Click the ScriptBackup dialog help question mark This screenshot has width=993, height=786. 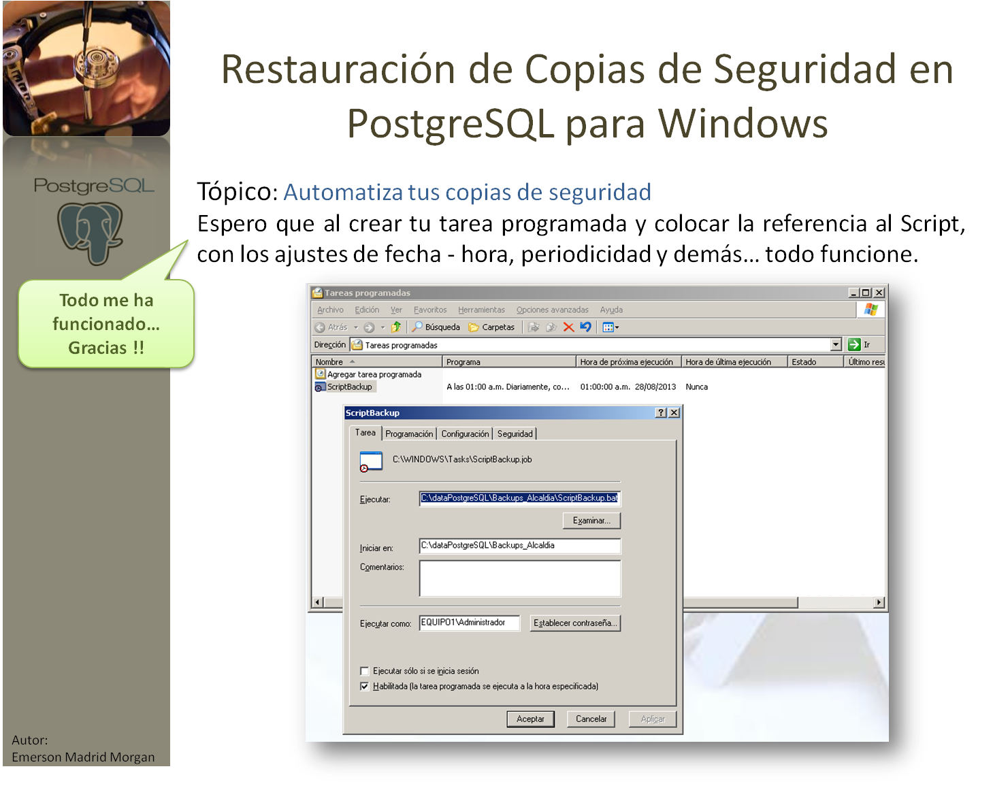coord(661,412)
